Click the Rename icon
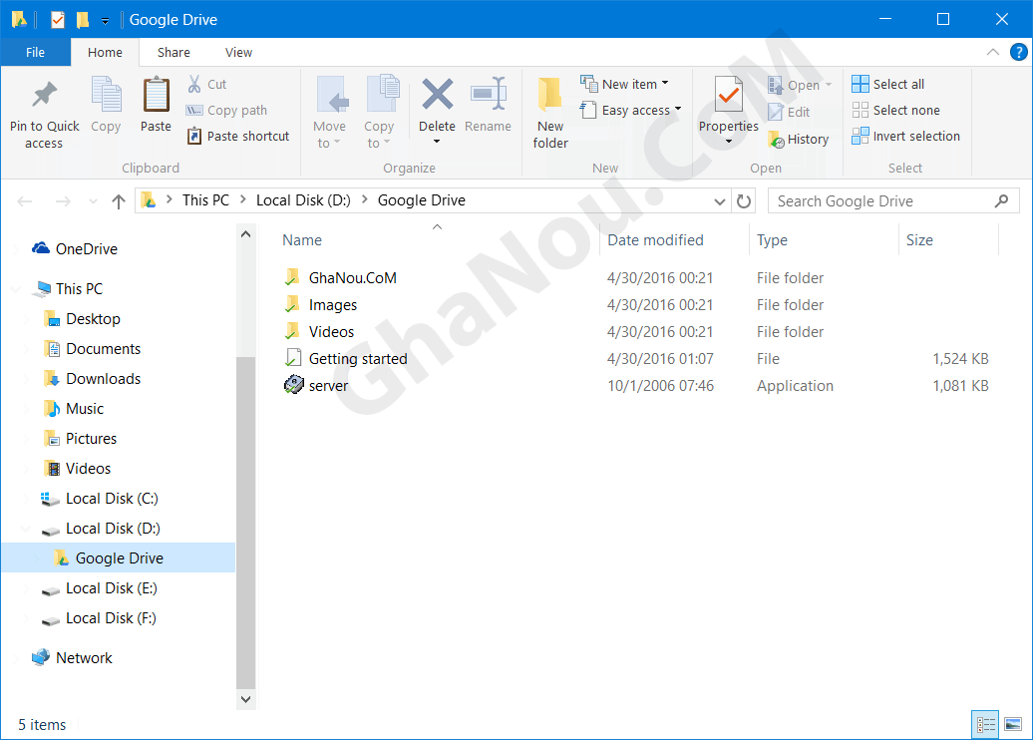This screenshot has height=740, width=1033. [x=489, y=94]
